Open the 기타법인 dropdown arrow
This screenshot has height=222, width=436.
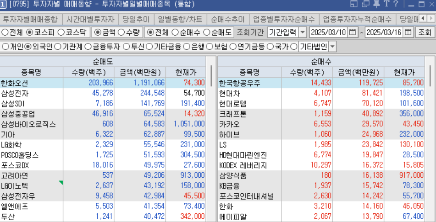click(x=332, y=47)
